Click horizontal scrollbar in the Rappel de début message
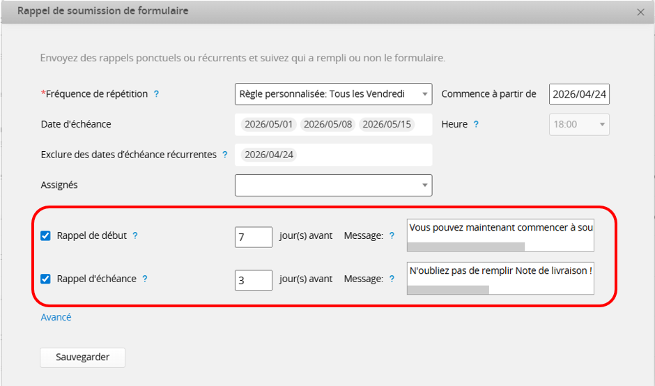Viewport: 655px width, 386px height. tap(465, 247)
